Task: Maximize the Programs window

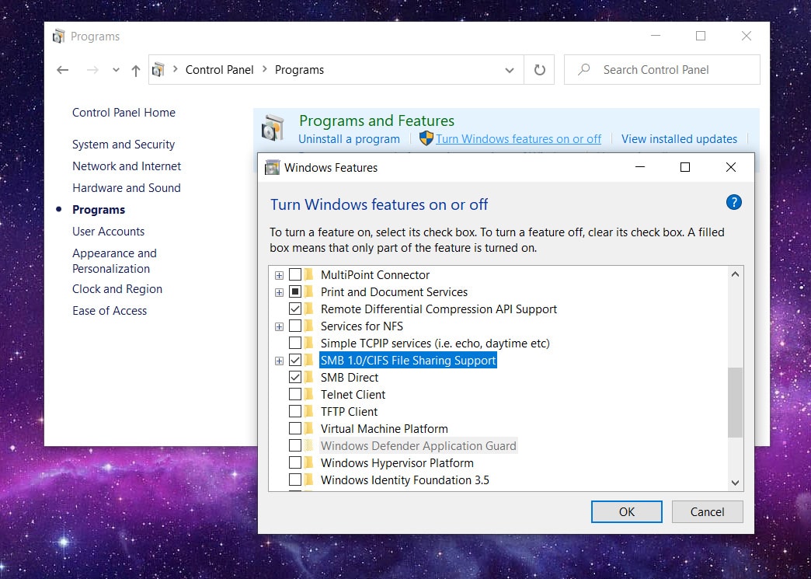Action: 701,36
